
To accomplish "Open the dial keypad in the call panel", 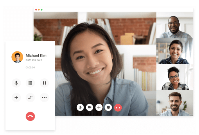I will point(30,83).
